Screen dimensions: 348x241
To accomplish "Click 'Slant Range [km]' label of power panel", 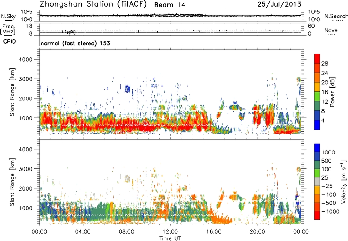I will coord(12,92).
